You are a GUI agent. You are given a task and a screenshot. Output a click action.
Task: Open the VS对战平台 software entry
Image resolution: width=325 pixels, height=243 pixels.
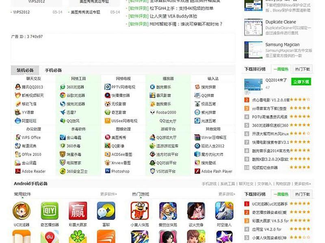tap(166, 171)
